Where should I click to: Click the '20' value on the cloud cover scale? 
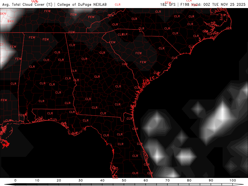coord(59,180)
